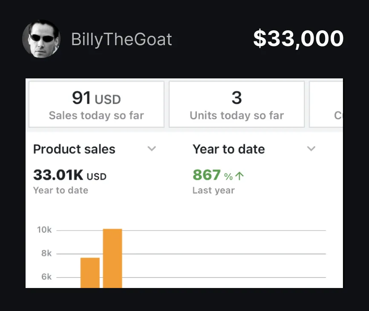Click the green 867 percentage figure

[x=207, y=175]
